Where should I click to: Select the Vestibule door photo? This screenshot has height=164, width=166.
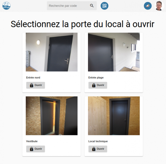click(x=52, y=116)
